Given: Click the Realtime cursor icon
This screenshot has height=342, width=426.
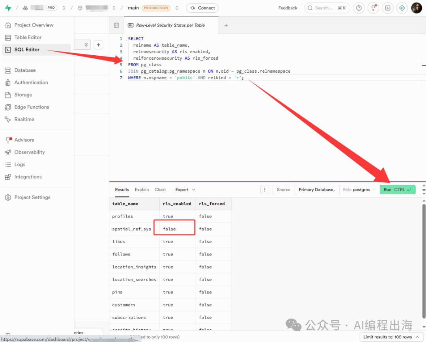Looking at the screenshot, I should point(8,119).
